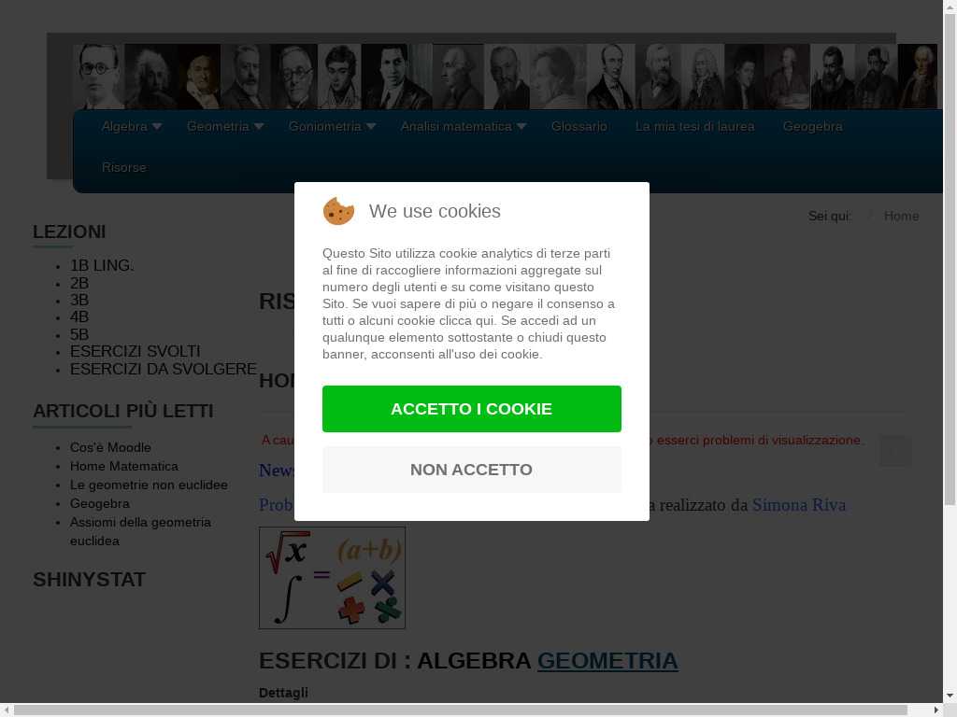Viewport: 957px width, 717px height.
Task: Open La mia tesi di laurea
Action: point(694,126)
